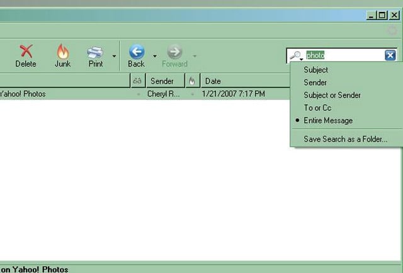Select the Entire Message search option
This screenshot has width=403, height=273.
tap(346, 120)
